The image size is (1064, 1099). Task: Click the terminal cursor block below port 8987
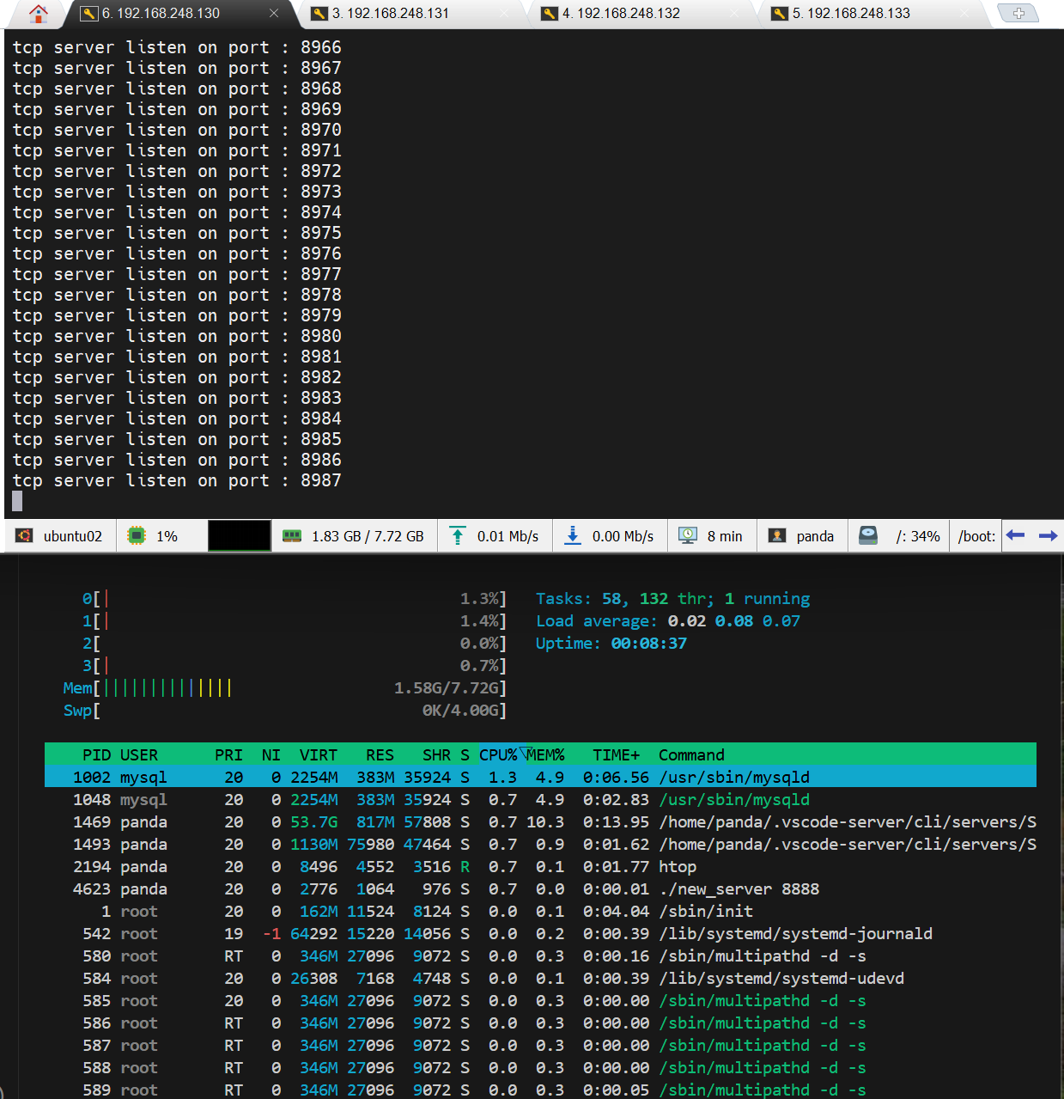point(17,501)
